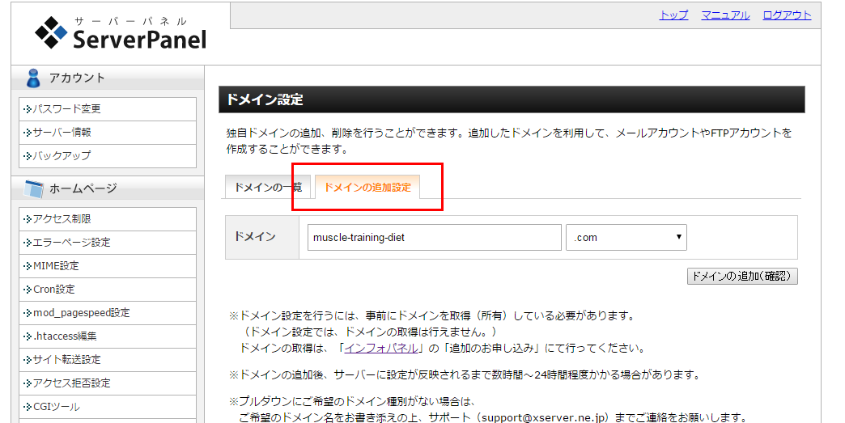Open .htaccess編集 menu item
Screen dimensions: 845x423
coord(65,336)
